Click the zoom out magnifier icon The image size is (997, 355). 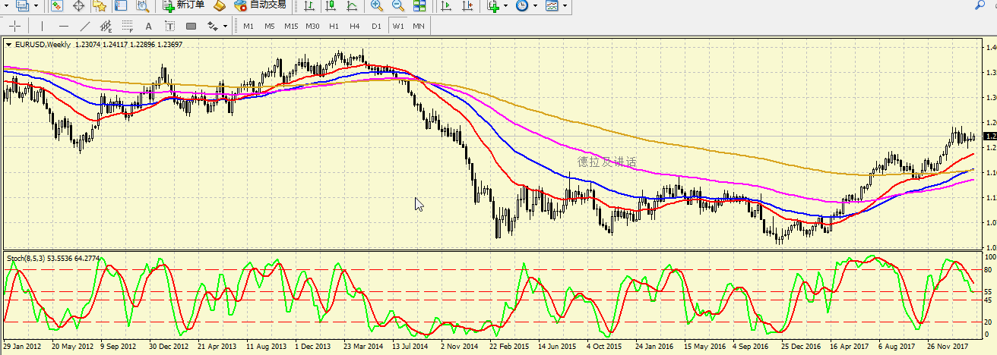[x=397, y=5]
